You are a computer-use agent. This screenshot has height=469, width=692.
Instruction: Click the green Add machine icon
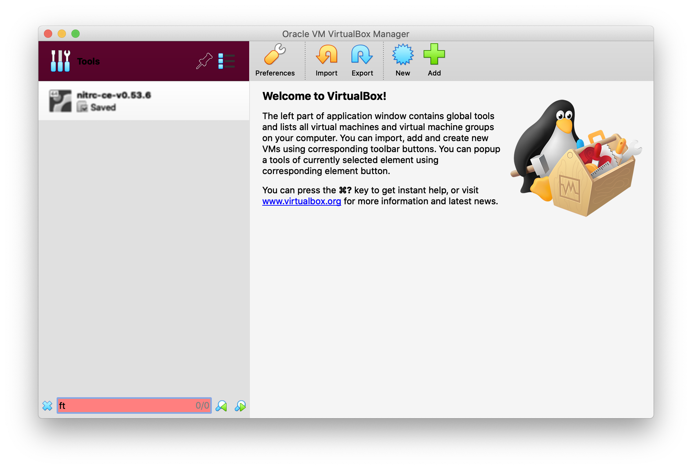434,54
